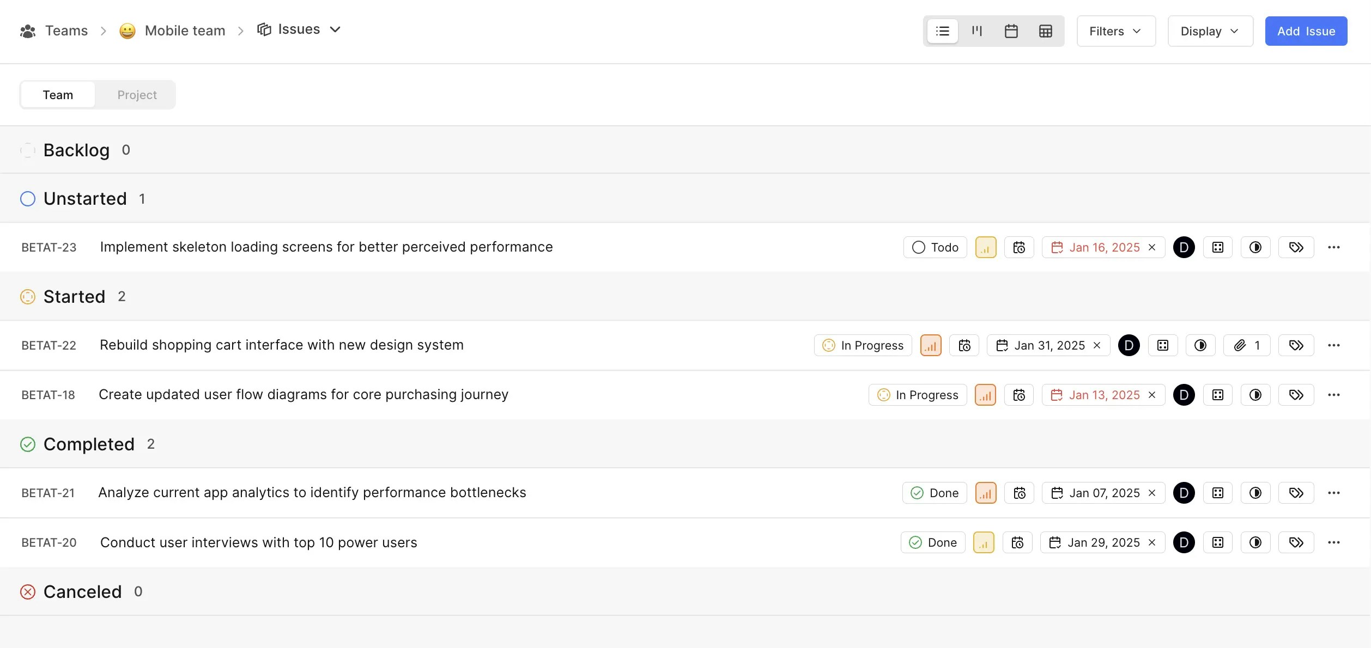The image size is (1371, 648).
Task: Open the Filters dropdown
Action: click(x=1115, y=31)
